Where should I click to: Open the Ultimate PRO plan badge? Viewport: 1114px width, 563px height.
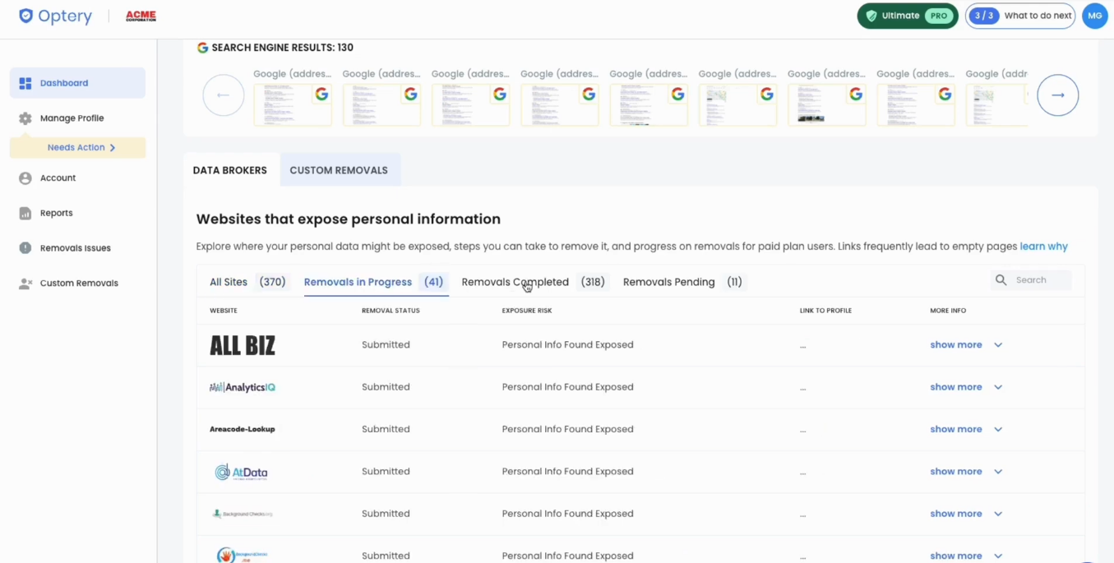coord(908,16)
